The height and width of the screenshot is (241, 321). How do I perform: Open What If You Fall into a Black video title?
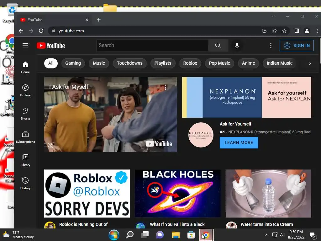pos(177,224)
